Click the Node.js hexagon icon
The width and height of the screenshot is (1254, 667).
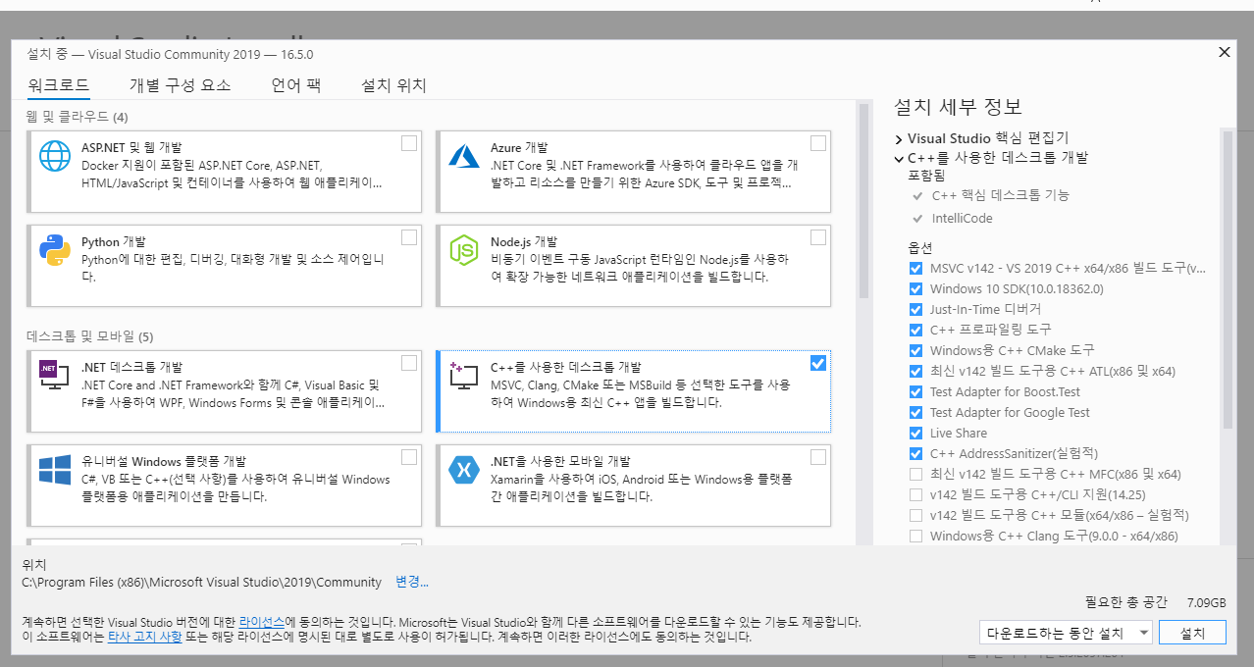(x=463, y=250)
